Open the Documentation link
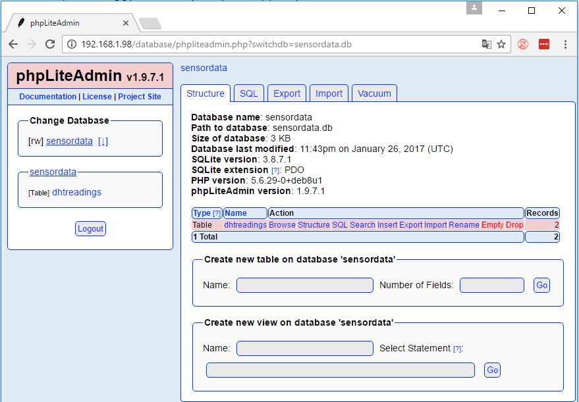The height and width of the screenshot is (402, 579). click(47, 97)
